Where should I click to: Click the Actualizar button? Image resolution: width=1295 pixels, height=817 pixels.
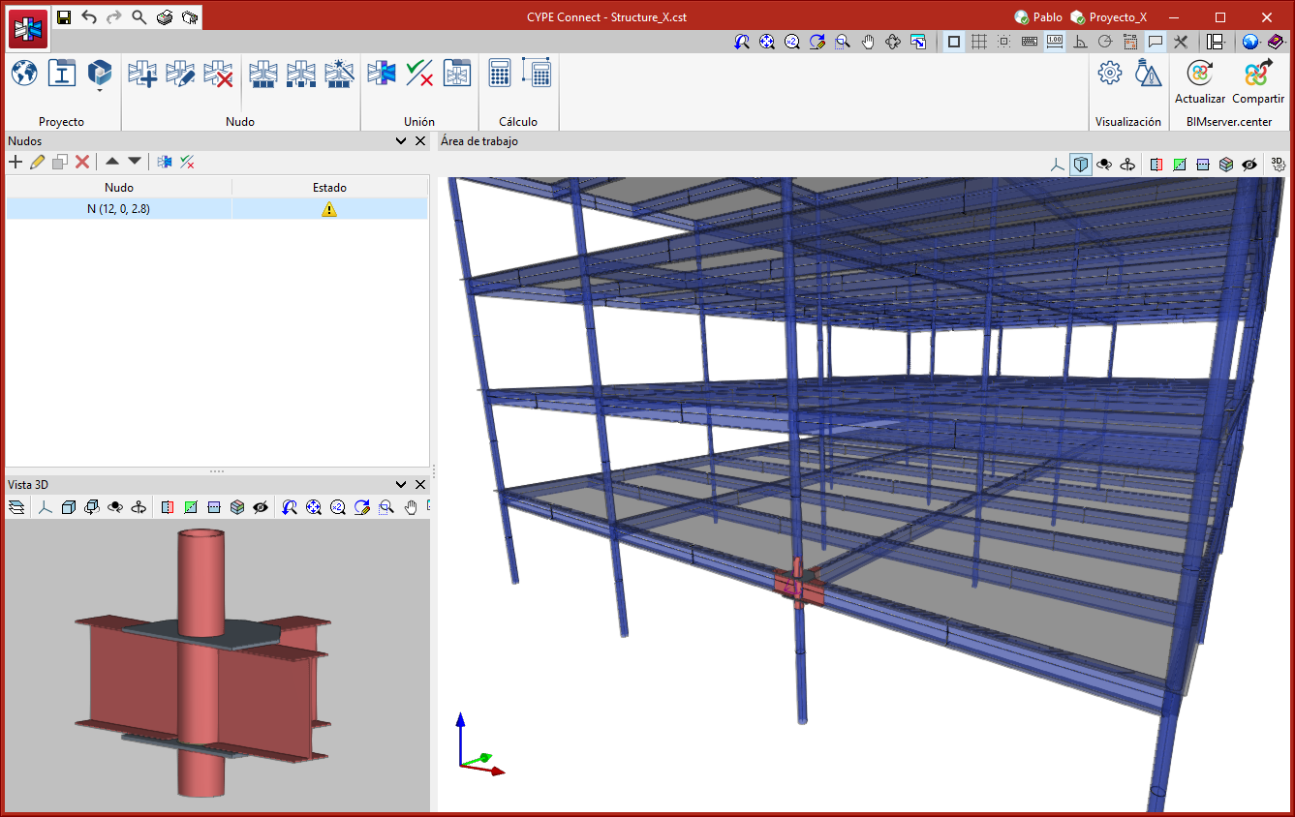[1199, 81]
